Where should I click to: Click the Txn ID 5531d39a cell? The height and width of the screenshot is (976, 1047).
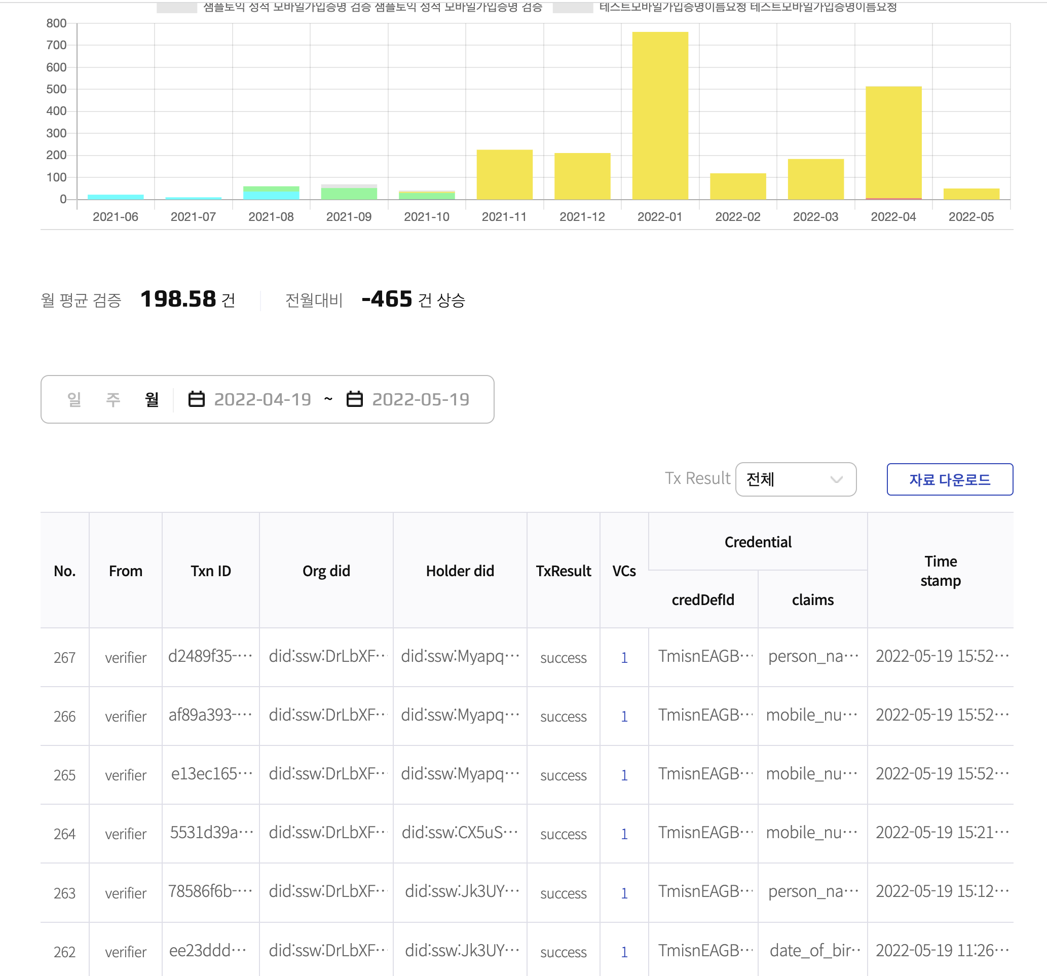tap(212, 833)
